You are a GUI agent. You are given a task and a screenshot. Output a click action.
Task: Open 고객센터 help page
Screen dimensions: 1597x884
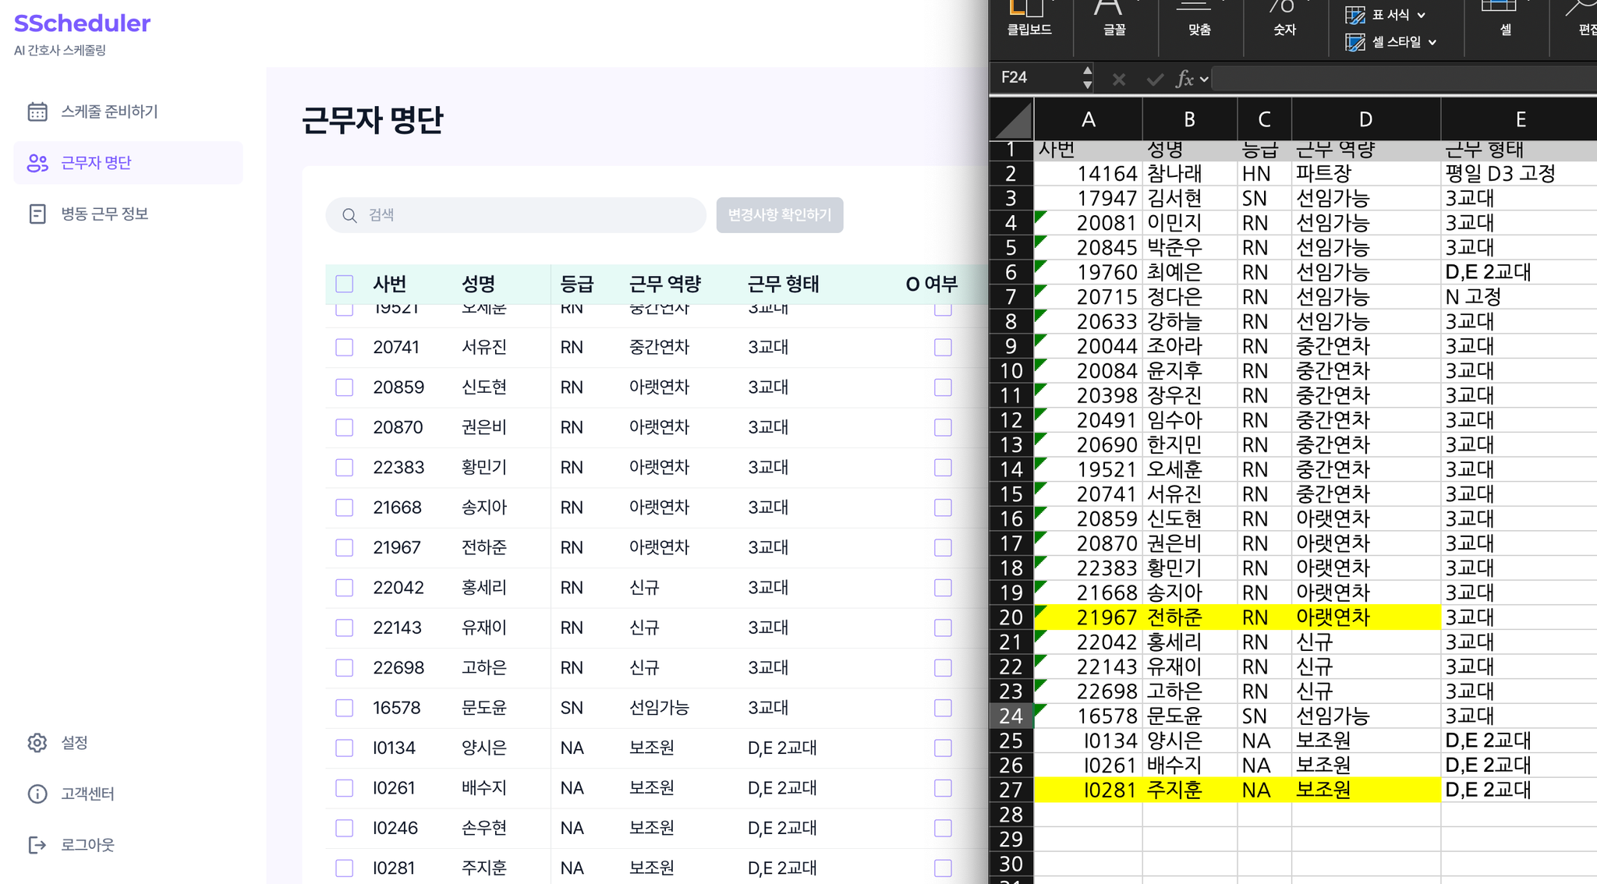pyautogui.click(x=87, y=794)
